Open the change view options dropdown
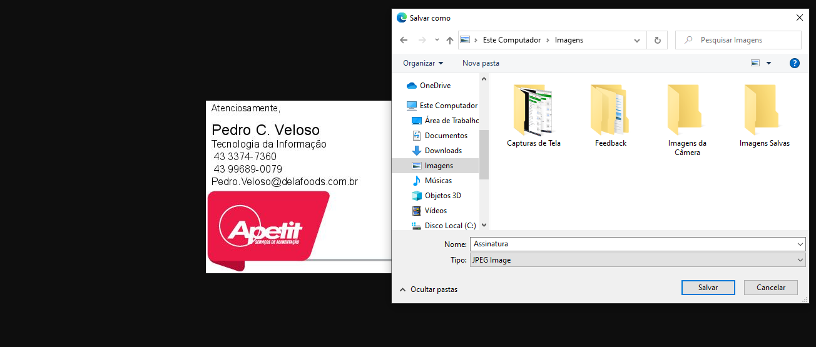The height and width of the screenshot is (347, 816). click(768, 63)
